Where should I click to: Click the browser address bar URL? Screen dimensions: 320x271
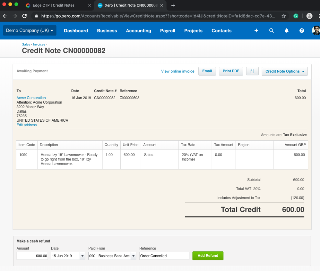[158, 16]
